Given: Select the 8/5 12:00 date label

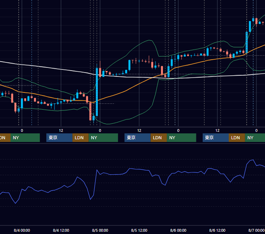Looking at the screenshot, I should (x=139, y=230).
